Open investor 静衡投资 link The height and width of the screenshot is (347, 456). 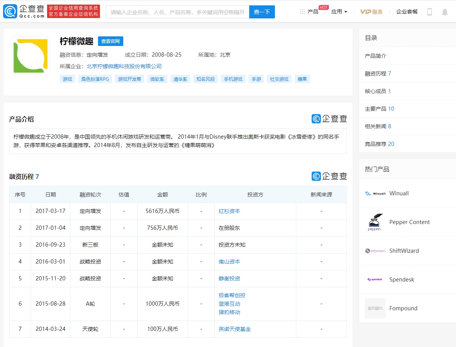(x=229, y=279)
